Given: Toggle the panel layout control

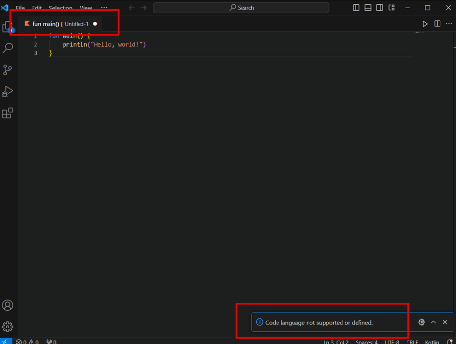Looking at the screenshot, I should [x=368, y=7].
